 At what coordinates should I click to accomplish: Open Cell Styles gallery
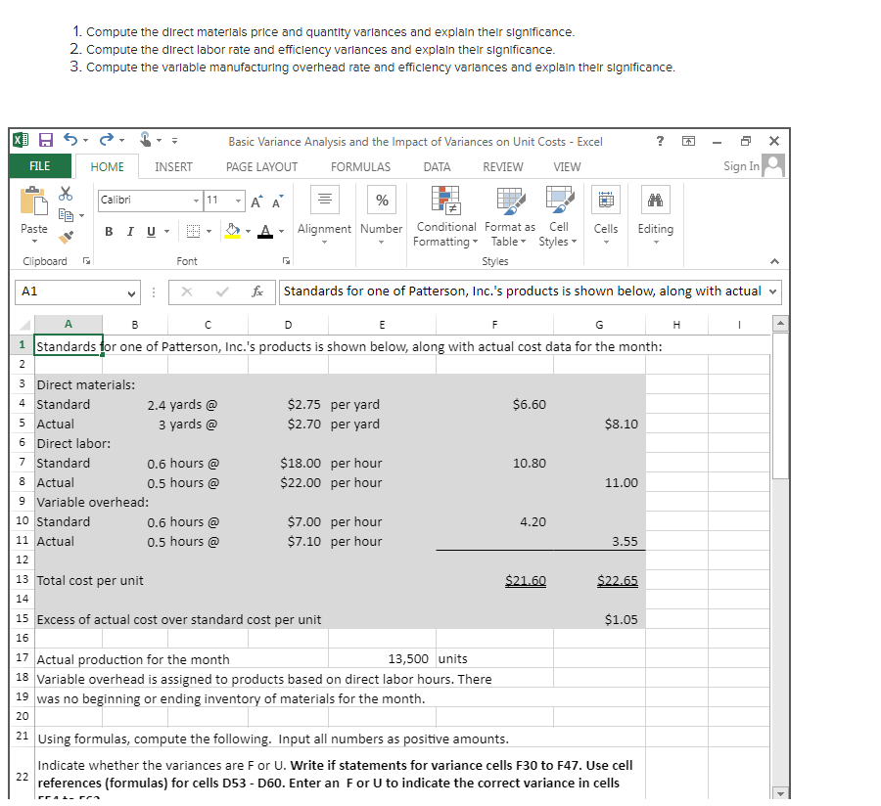point(558,217)
